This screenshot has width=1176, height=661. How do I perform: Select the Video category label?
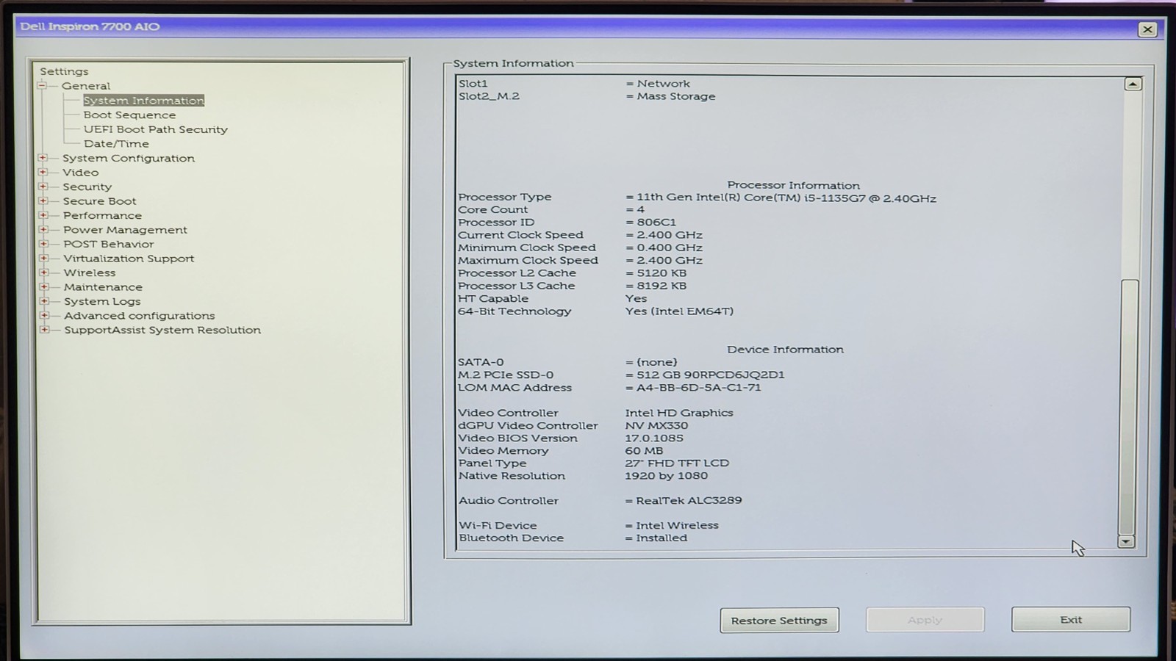[80, 173]
